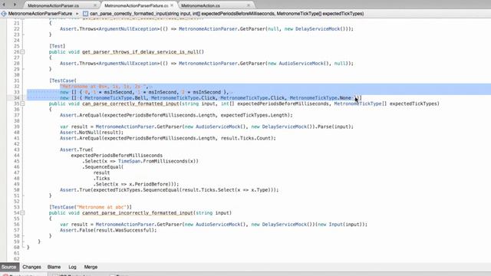Switch to the Source view tab
This screenshot has width=491, height=276.
point(8,267)
